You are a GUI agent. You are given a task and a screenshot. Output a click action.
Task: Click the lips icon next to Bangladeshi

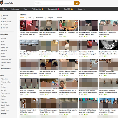pyautogui.click(x=58, y=9)
